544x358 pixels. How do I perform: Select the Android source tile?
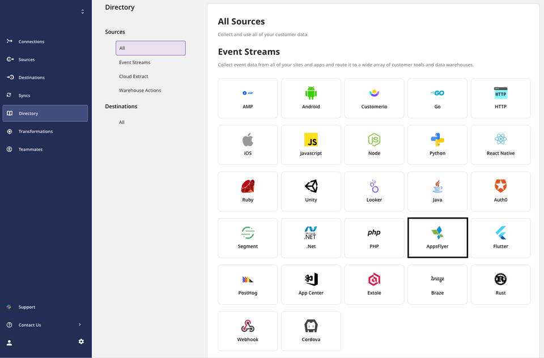click(x=311, y=98)
